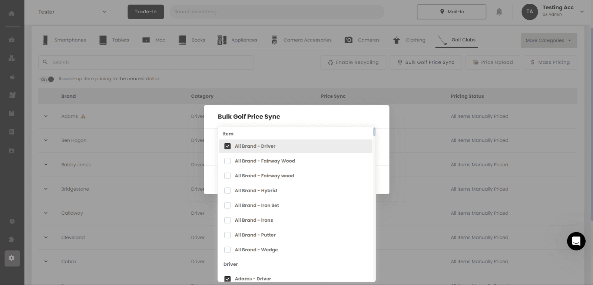
Task: Uncheck All Brand - Driver
Action: click(228, 146)
